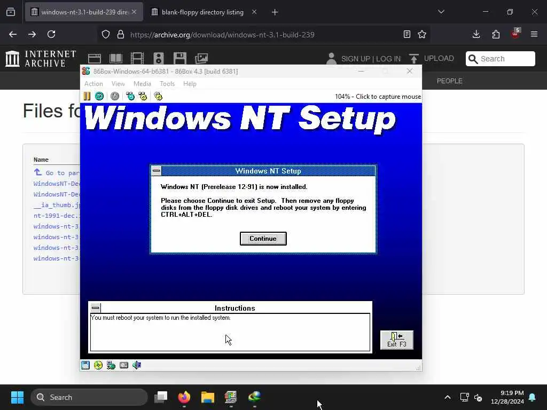Open the Firefox list all tabs dropdown

(x=441, y=12)
